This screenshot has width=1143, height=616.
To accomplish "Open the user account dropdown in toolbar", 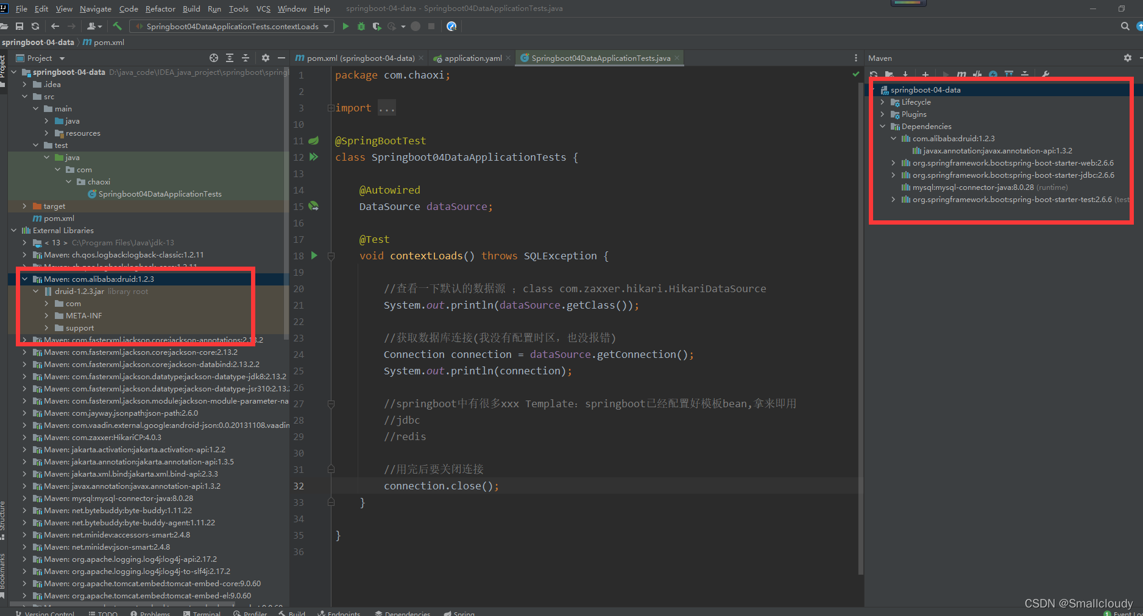I will (94, 26).
